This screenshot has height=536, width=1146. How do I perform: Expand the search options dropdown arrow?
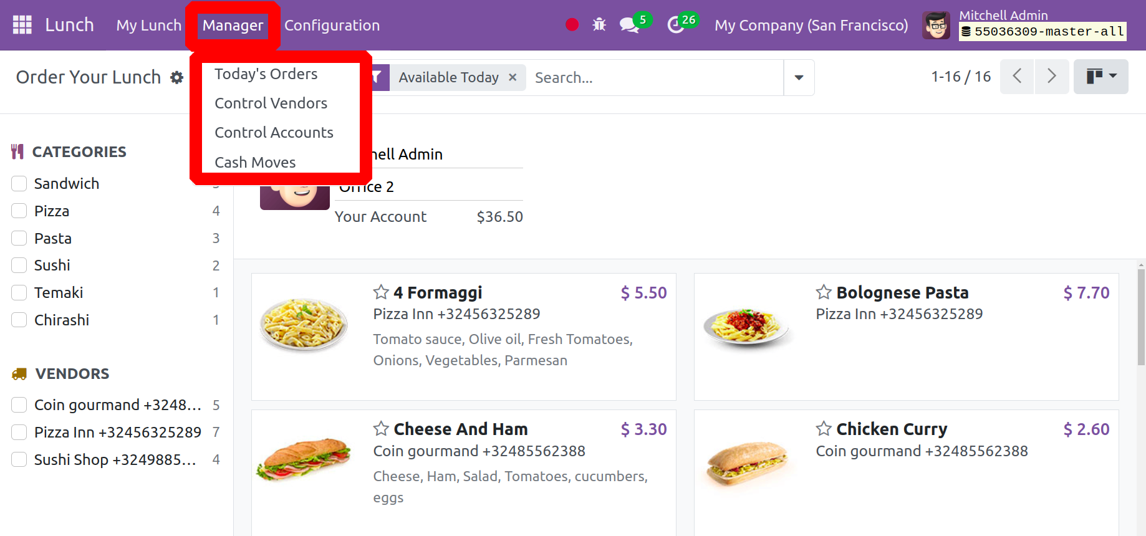(x=799, y=77)
